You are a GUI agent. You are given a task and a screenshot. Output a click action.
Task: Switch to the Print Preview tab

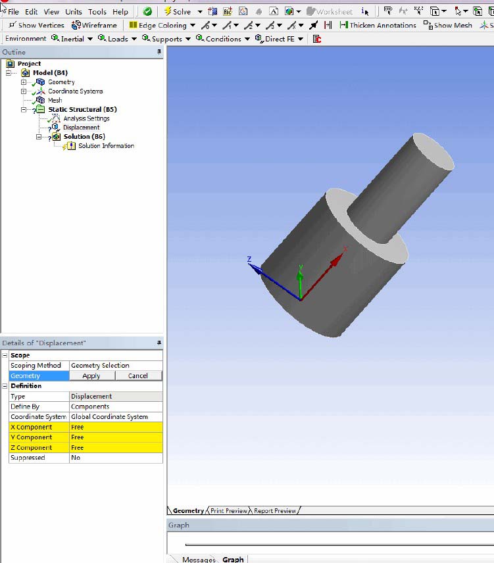point(229,510)
